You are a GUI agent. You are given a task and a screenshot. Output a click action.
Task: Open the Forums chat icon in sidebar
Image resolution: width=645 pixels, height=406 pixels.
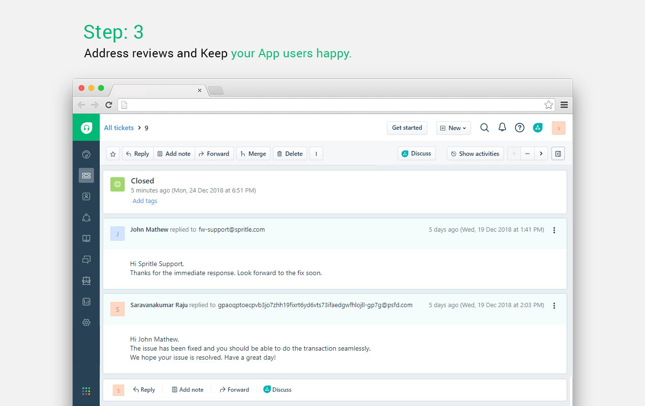pyautogui.click(x=86, y=260)
